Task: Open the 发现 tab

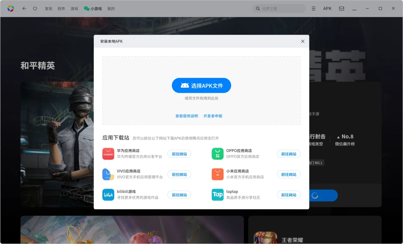Action: tap(49, 9)
